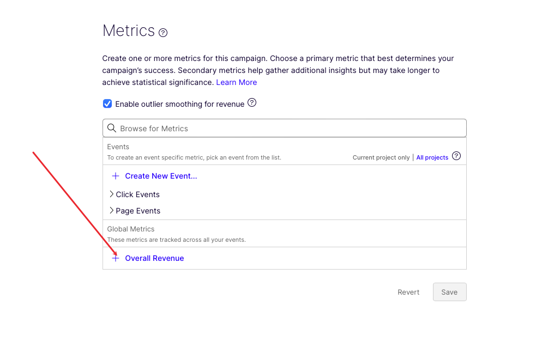Image resolution: width=542 pixels, height=348 pixels.
Task: Switch to All projects filter
Action: click(432, 157)
